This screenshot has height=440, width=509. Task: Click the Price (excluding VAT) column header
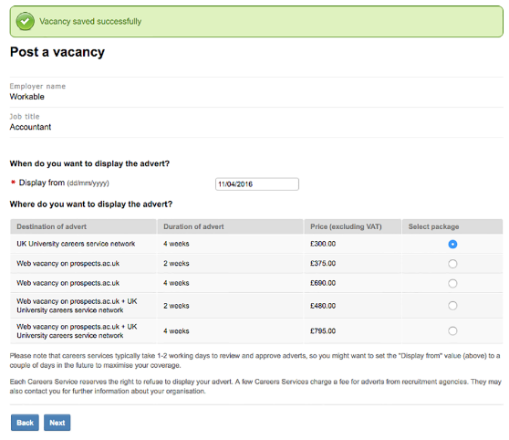click(x=346, y=226)
